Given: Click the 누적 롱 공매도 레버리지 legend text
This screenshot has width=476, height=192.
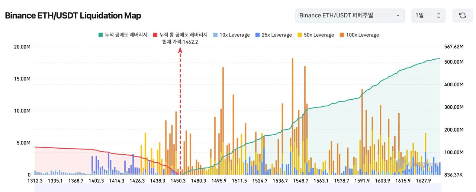Looking at the screenshot, I should click(x=183, y=35).
